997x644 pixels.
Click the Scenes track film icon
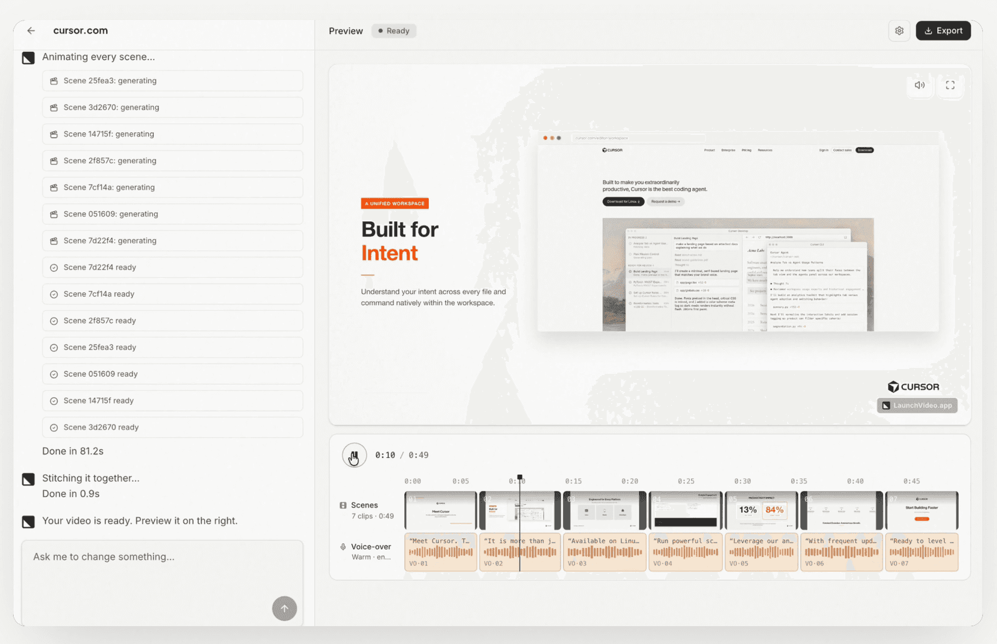coord(343,505)
